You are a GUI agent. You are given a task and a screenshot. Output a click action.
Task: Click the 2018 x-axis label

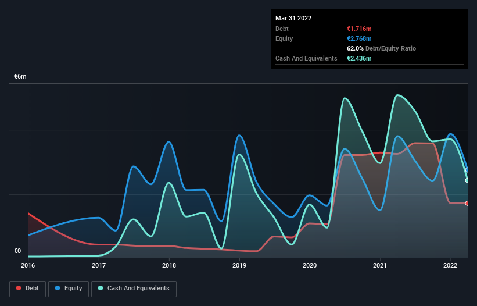coord(169,265)
